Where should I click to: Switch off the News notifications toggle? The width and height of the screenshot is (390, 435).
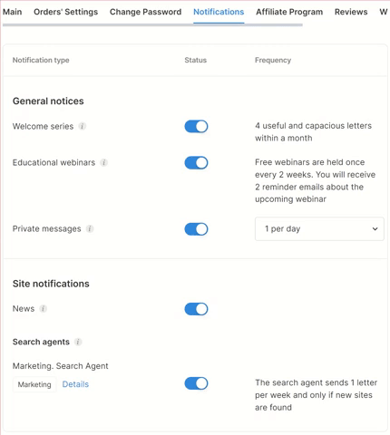coord(196,309)
